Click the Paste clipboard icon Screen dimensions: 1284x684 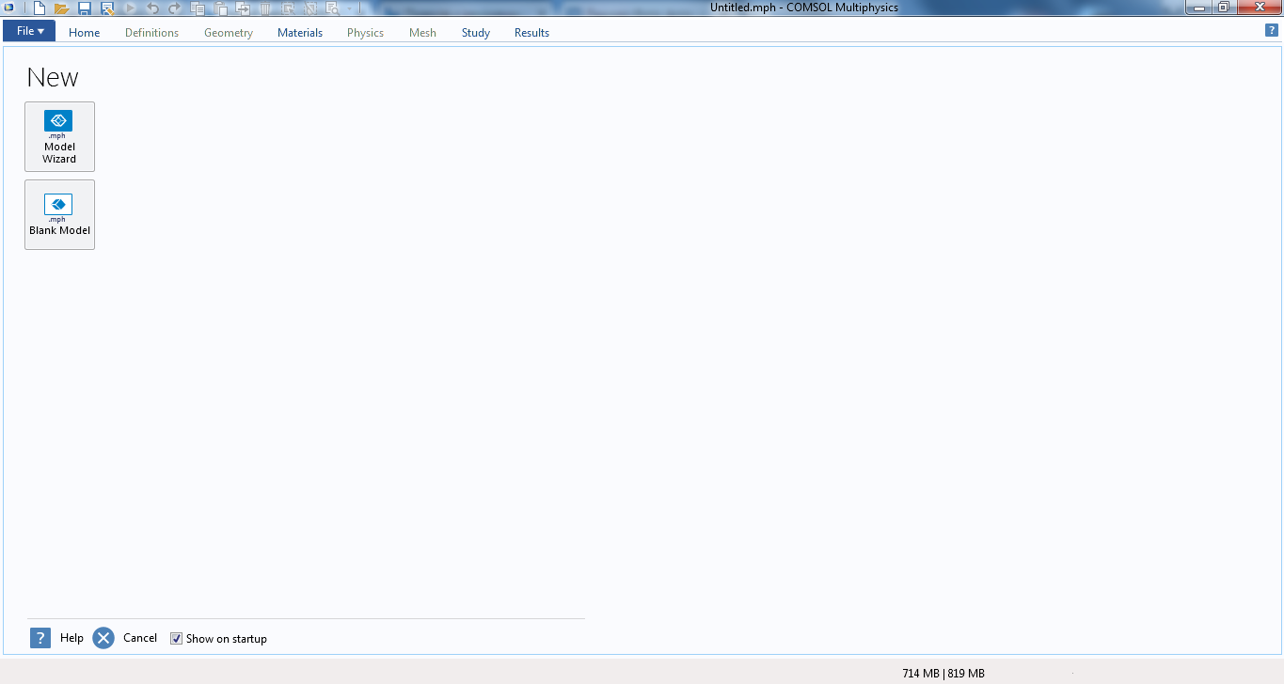[x=220, y=8]
